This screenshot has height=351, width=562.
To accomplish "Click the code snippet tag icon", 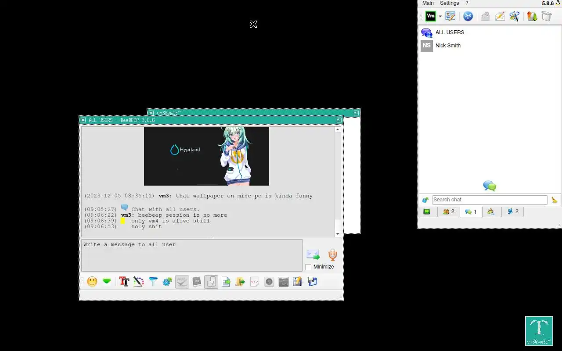I will [x=255, y=282].
